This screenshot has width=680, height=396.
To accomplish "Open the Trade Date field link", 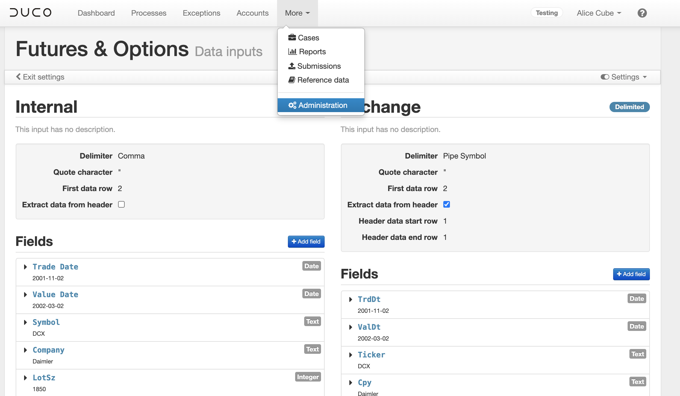I will click(55, 267).
